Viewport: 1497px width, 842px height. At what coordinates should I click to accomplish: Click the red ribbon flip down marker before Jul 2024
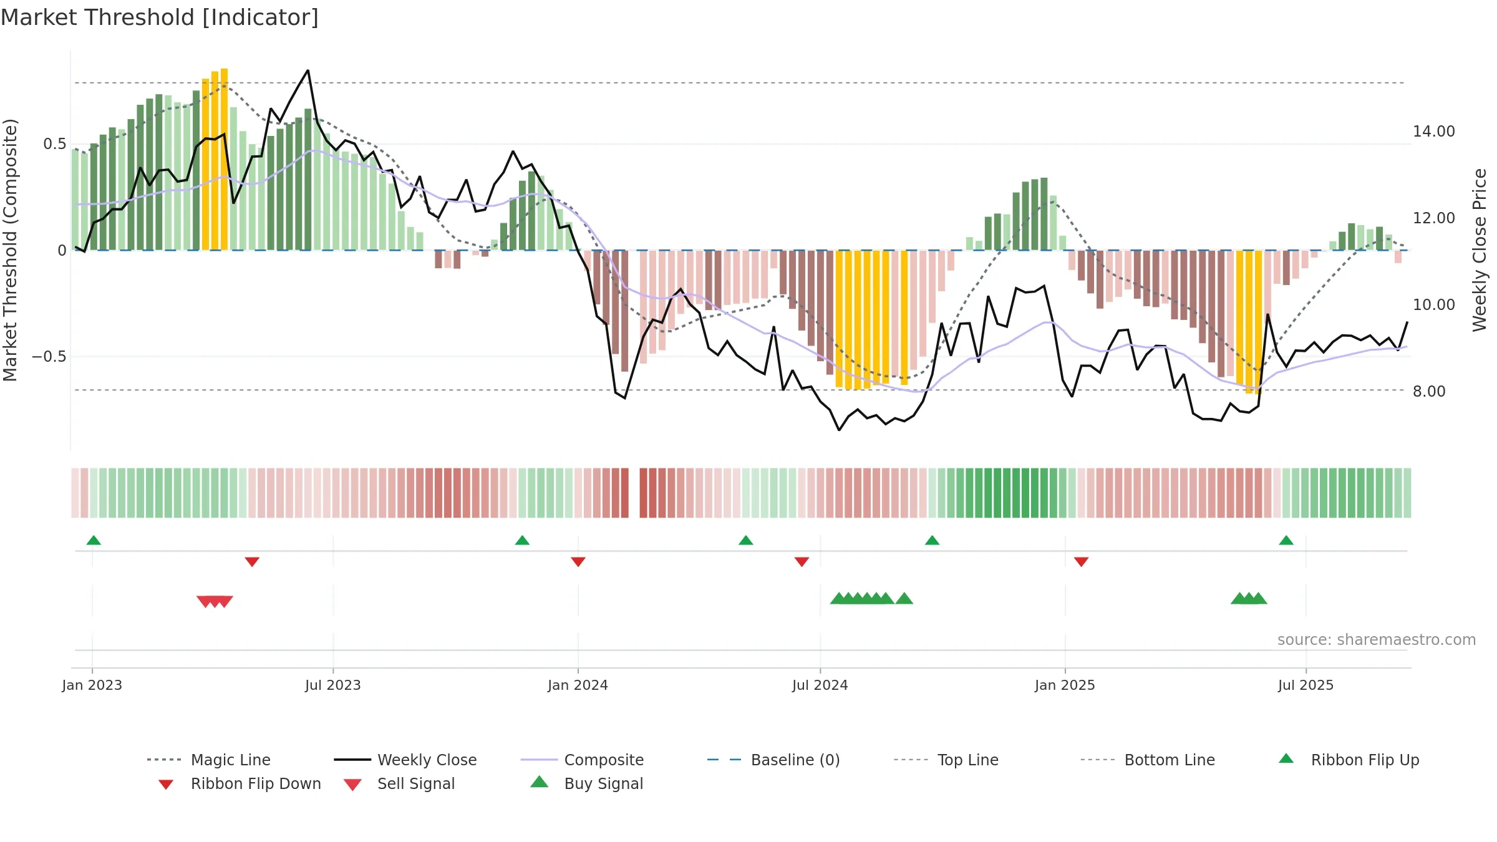point(802,562)
